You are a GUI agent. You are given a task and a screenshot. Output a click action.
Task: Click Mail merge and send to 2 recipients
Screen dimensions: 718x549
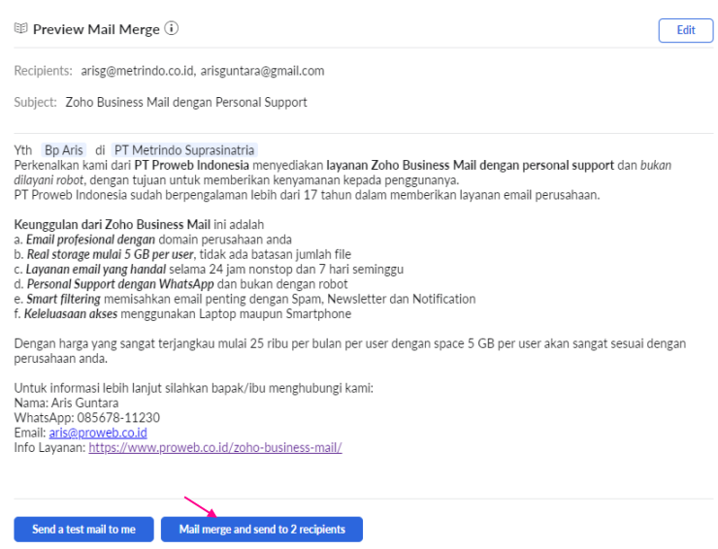pos(262,530)
